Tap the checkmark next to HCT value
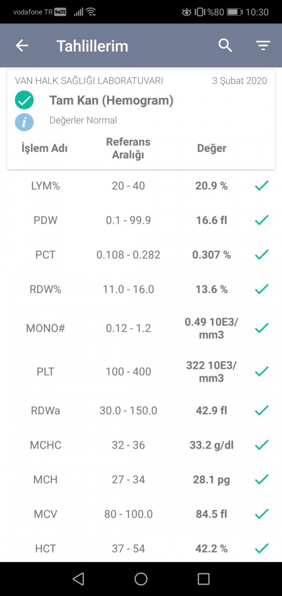The image size is (282, 596). tap(261, 548)
